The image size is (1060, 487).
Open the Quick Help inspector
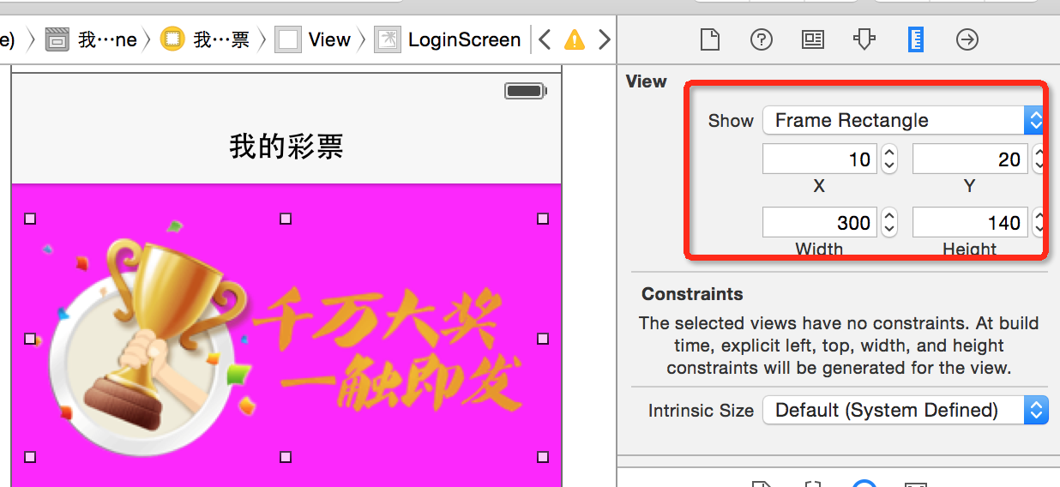762,39
